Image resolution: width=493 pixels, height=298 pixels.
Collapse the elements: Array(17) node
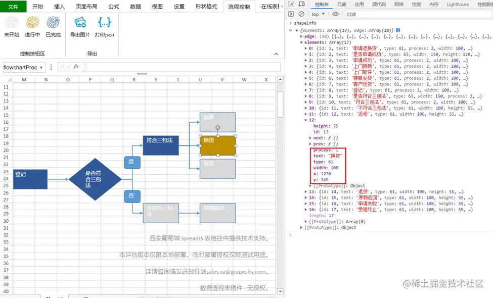click(x=301, y=42)
